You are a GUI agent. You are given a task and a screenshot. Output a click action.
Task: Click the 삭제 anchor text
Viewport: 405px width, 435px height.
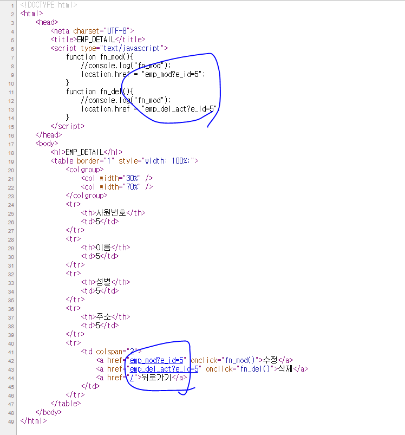coord(285,369)
